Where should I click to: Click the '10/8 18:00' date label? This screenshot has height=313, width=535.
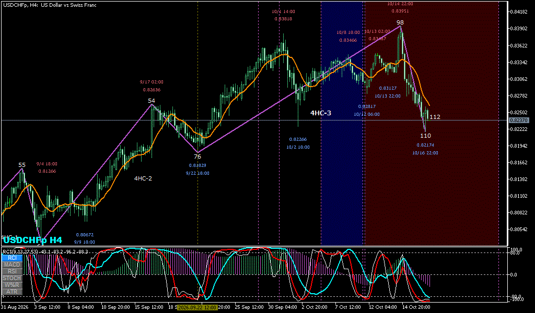point(348,32)
